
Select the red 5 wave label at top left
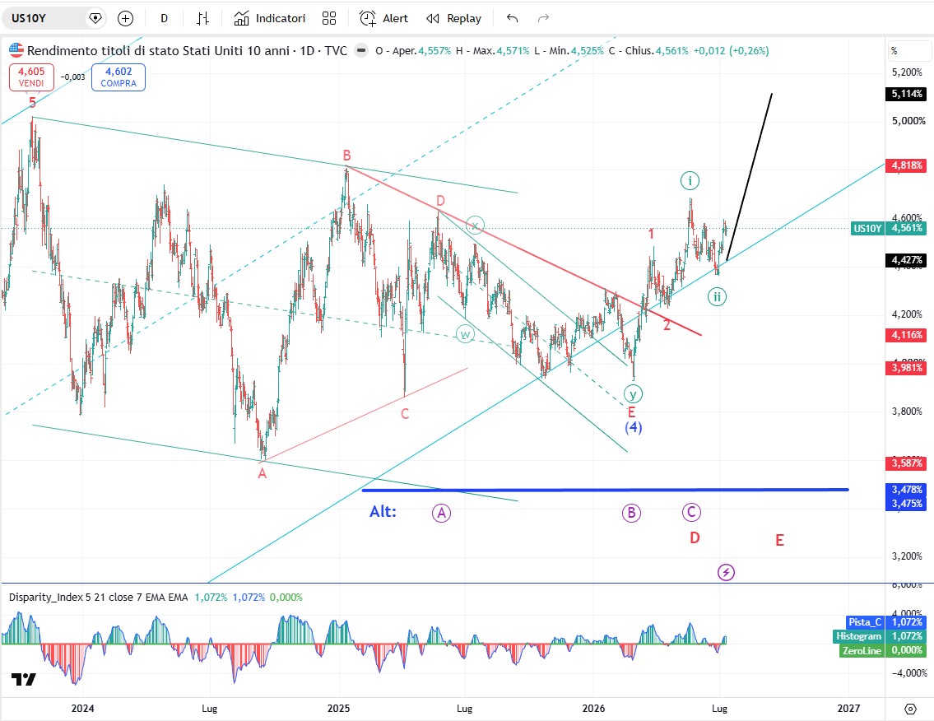tap(32, 102)
